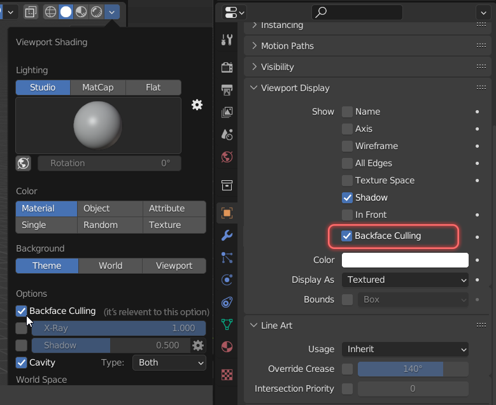Enable the Show Axis checkbox
This screenshot has height=405, width=496.
(347, 129)
